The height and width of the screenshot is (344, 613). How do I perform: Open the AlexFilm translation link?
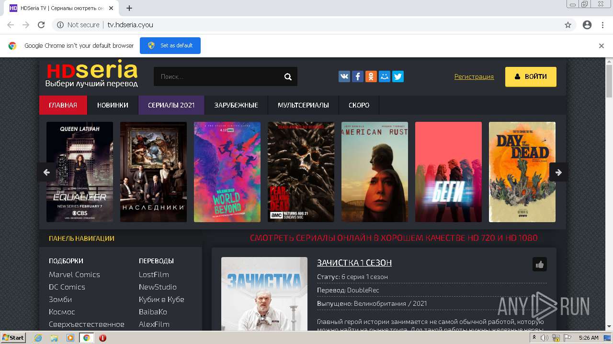(154, 324)
